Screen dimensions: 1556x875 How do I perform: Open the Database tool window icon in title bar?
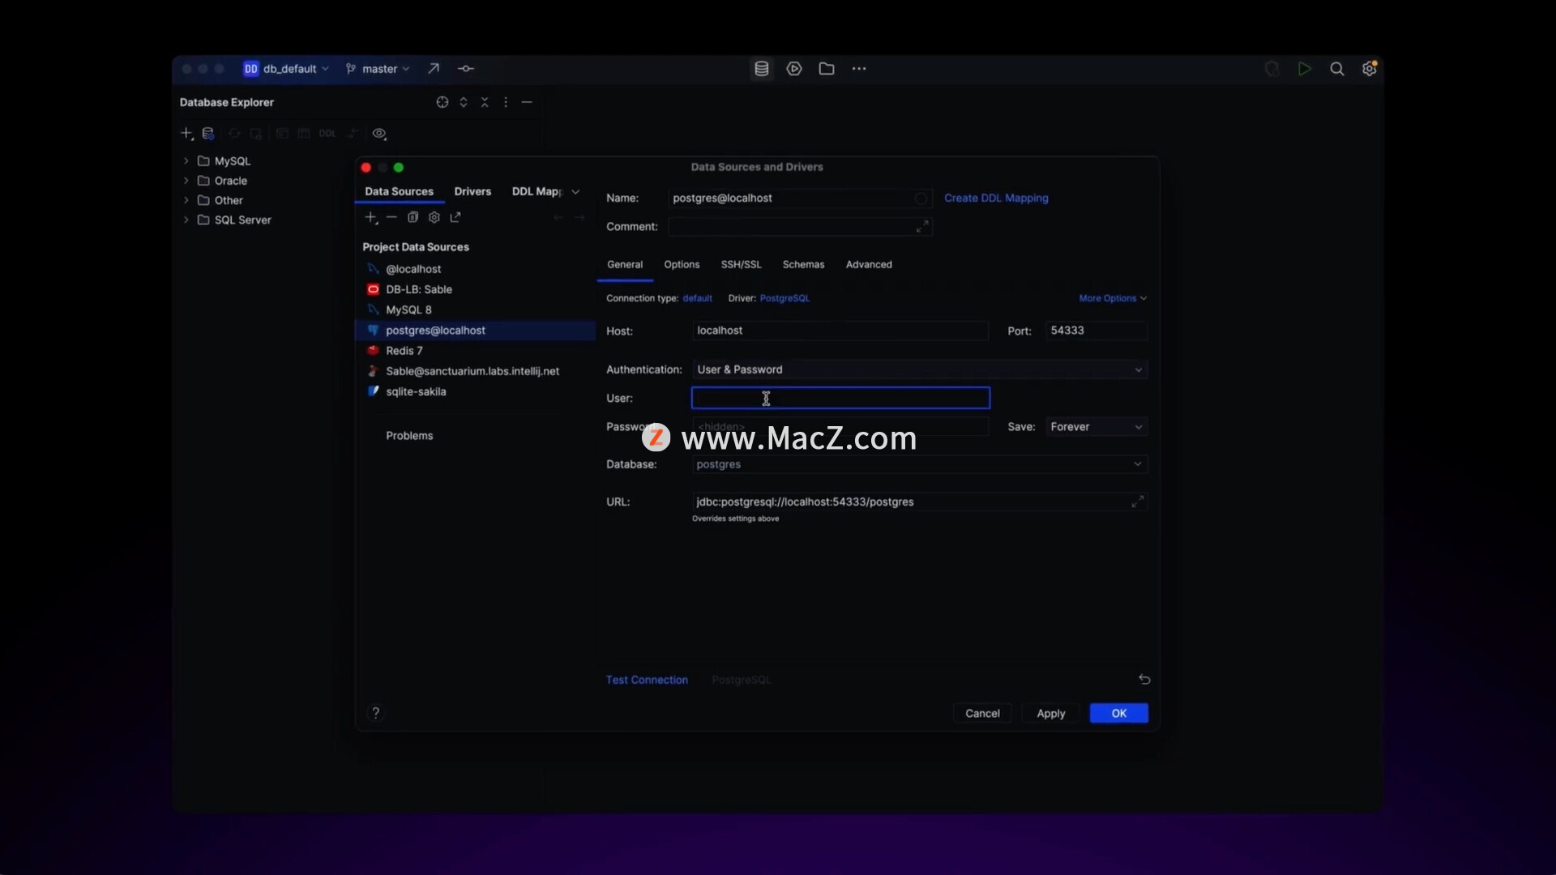[x=761, y=69]
